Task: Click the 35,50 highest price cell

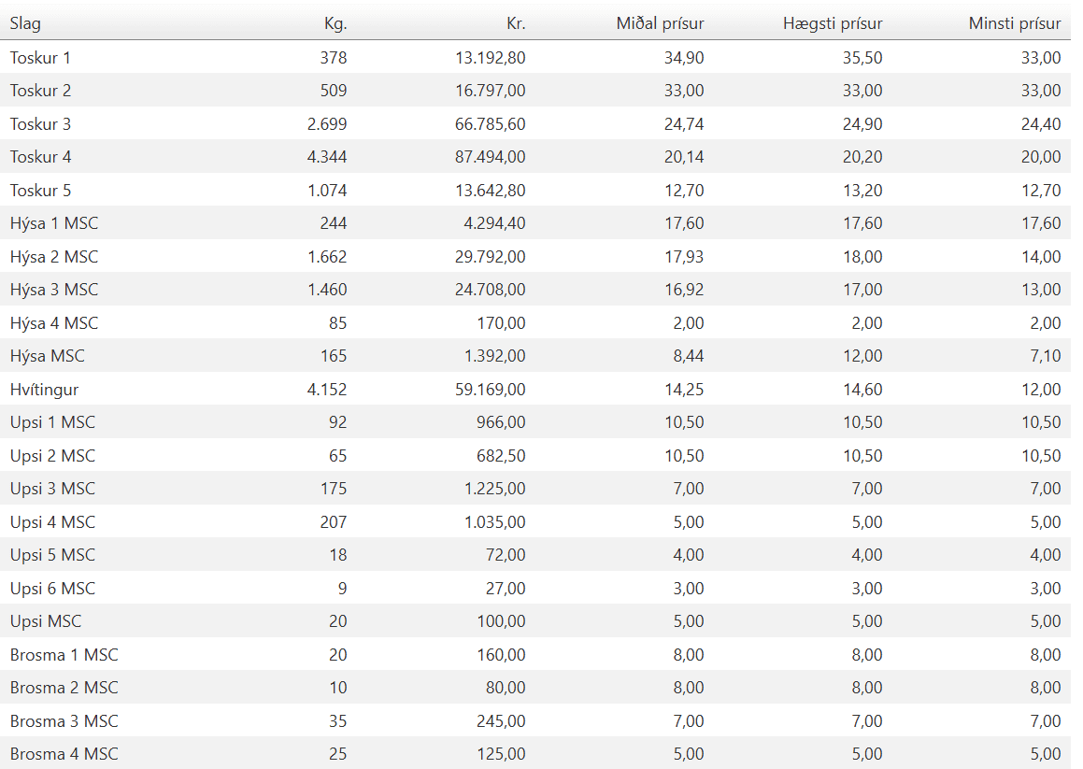Action: 862,58
